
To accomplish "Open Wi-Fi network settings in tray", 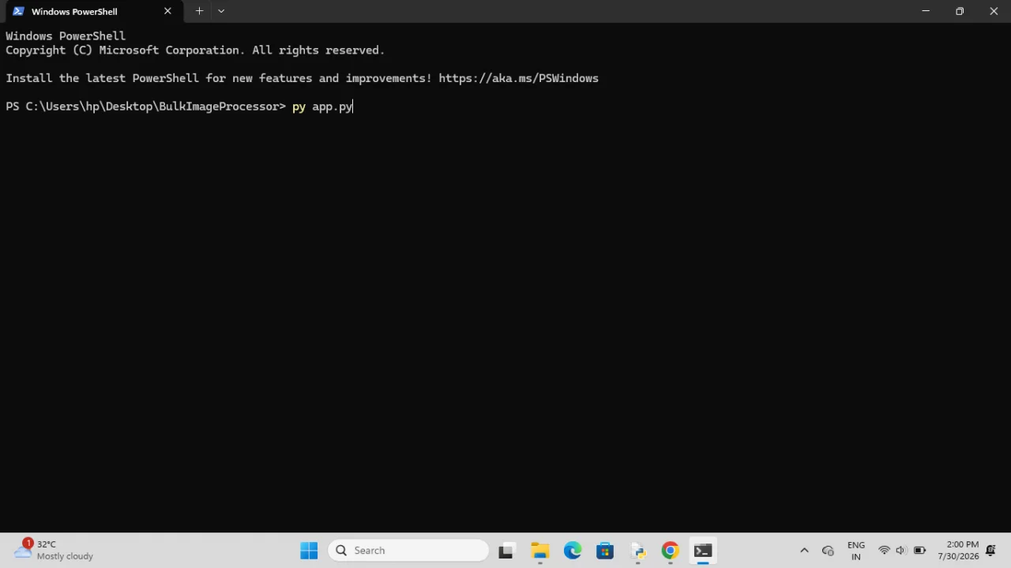I will coord(884,551).
